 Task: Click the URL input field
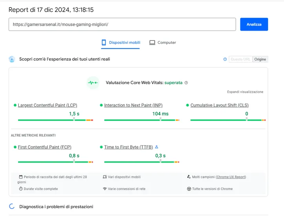(x=122, y=24)
